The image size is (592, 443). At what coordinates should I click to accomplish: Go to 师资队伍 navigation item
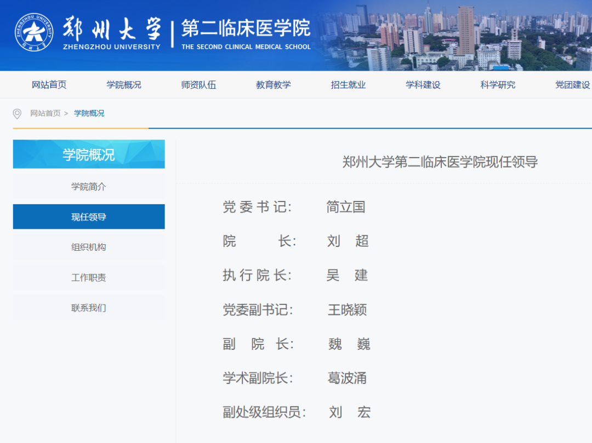click(198, 85)
